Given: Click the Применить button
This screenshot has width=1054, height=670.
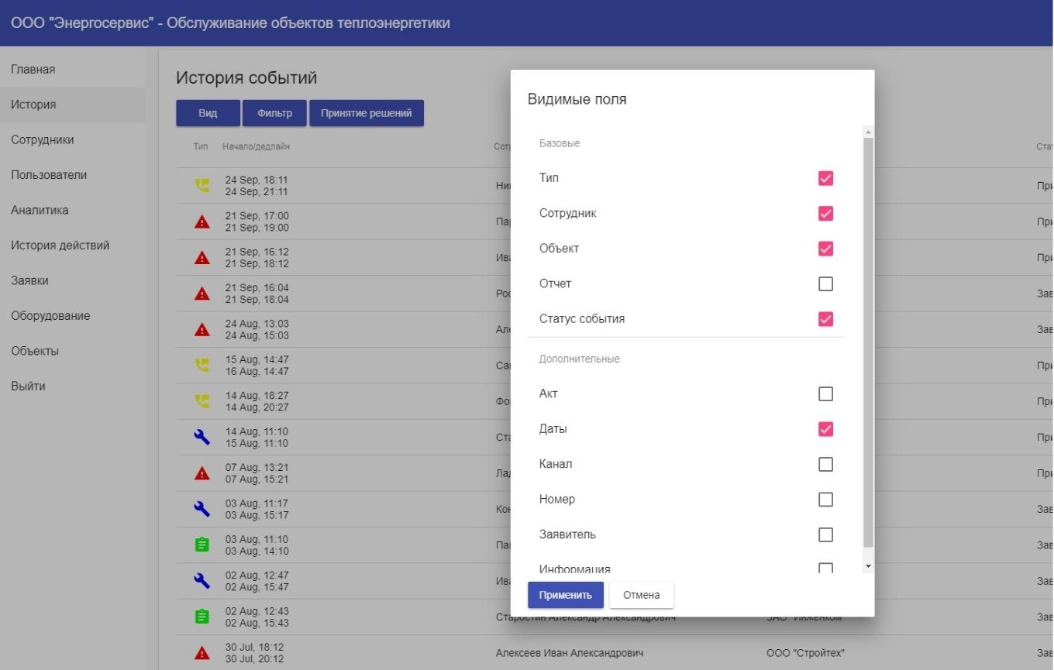Looking at the screenshot, I should point(566,595).
